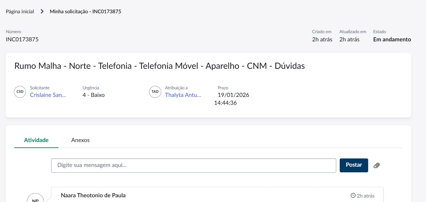426x202 pixels.
Task: Open the Página inicial breadcrumb link
Action: pos(20,12)
